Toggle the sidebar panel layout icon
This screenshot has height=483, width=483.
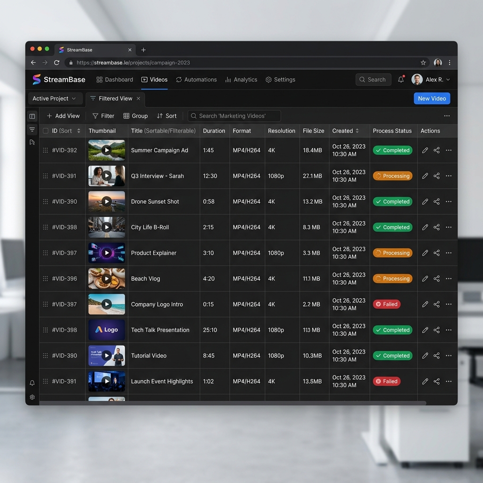(32, 116)
